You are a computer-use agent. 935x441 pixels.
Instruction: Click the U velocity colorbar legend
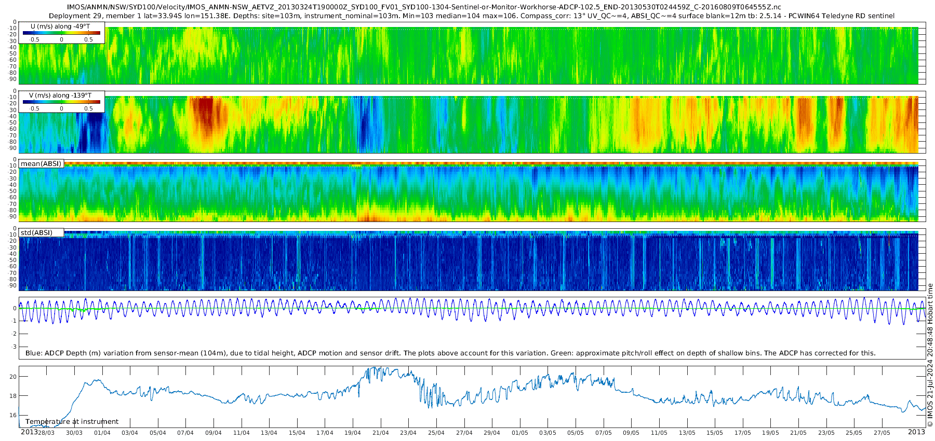[x=61, y=33]
